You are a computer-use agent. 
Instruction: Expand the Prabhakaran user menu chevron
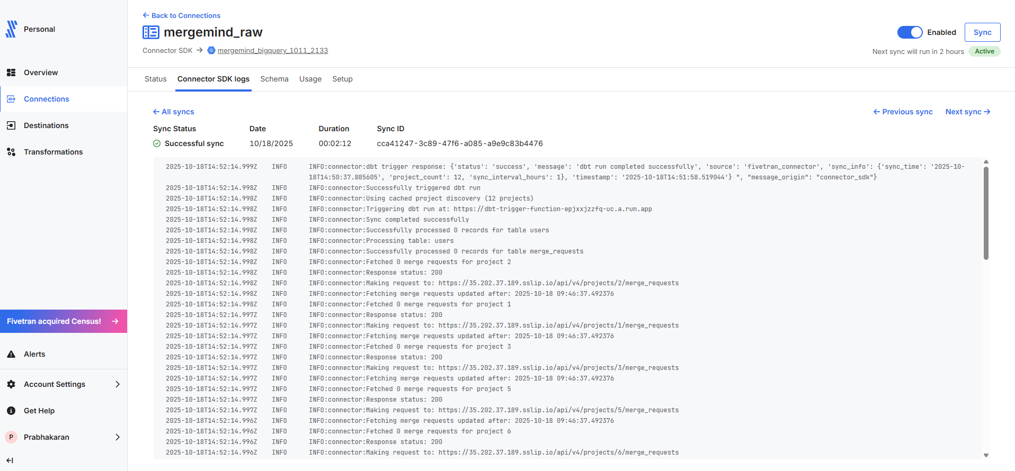[x=118, y=437]
